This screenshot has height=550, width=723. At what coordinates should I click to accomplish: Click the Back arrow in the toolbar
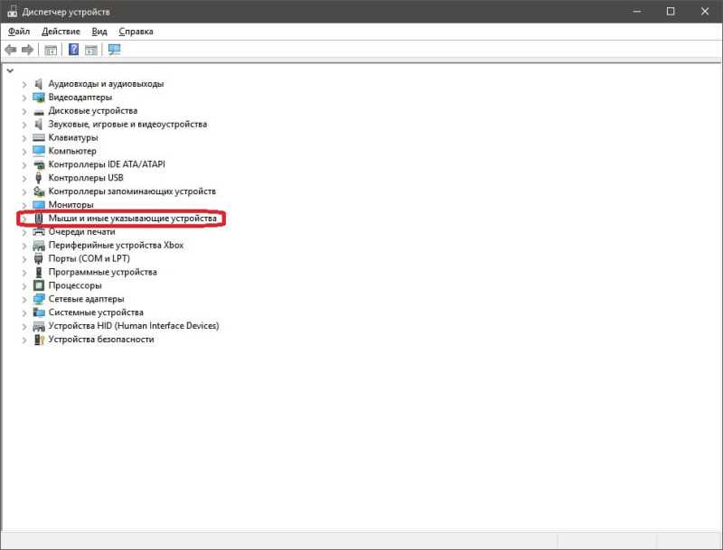11,50
